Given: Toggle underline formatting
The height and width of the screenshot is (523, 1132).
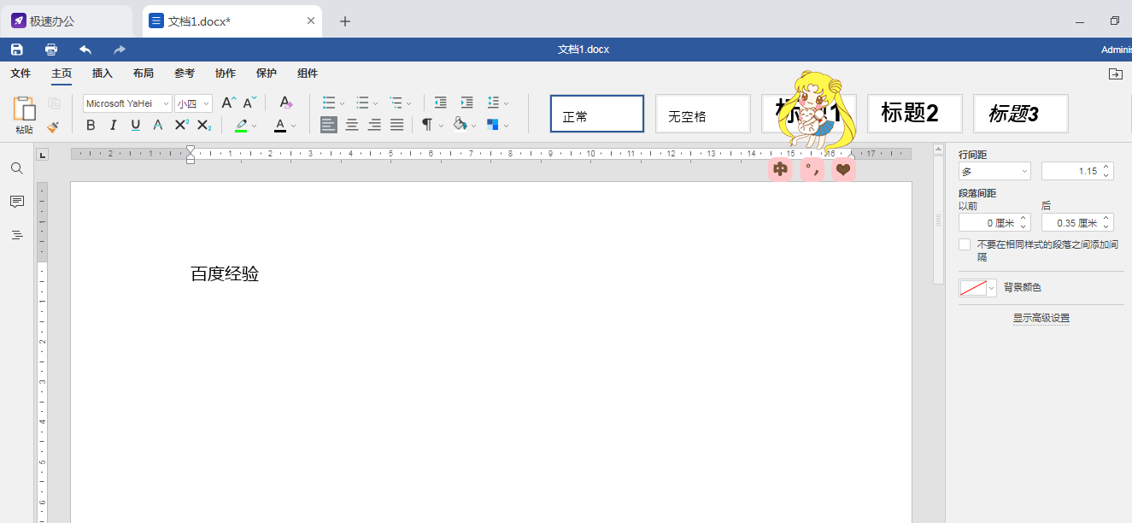Looking at the screenshot, I should point(135,126).
